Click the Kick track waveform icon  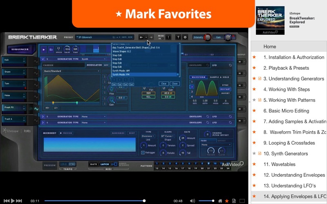click(x=36, y=62)
